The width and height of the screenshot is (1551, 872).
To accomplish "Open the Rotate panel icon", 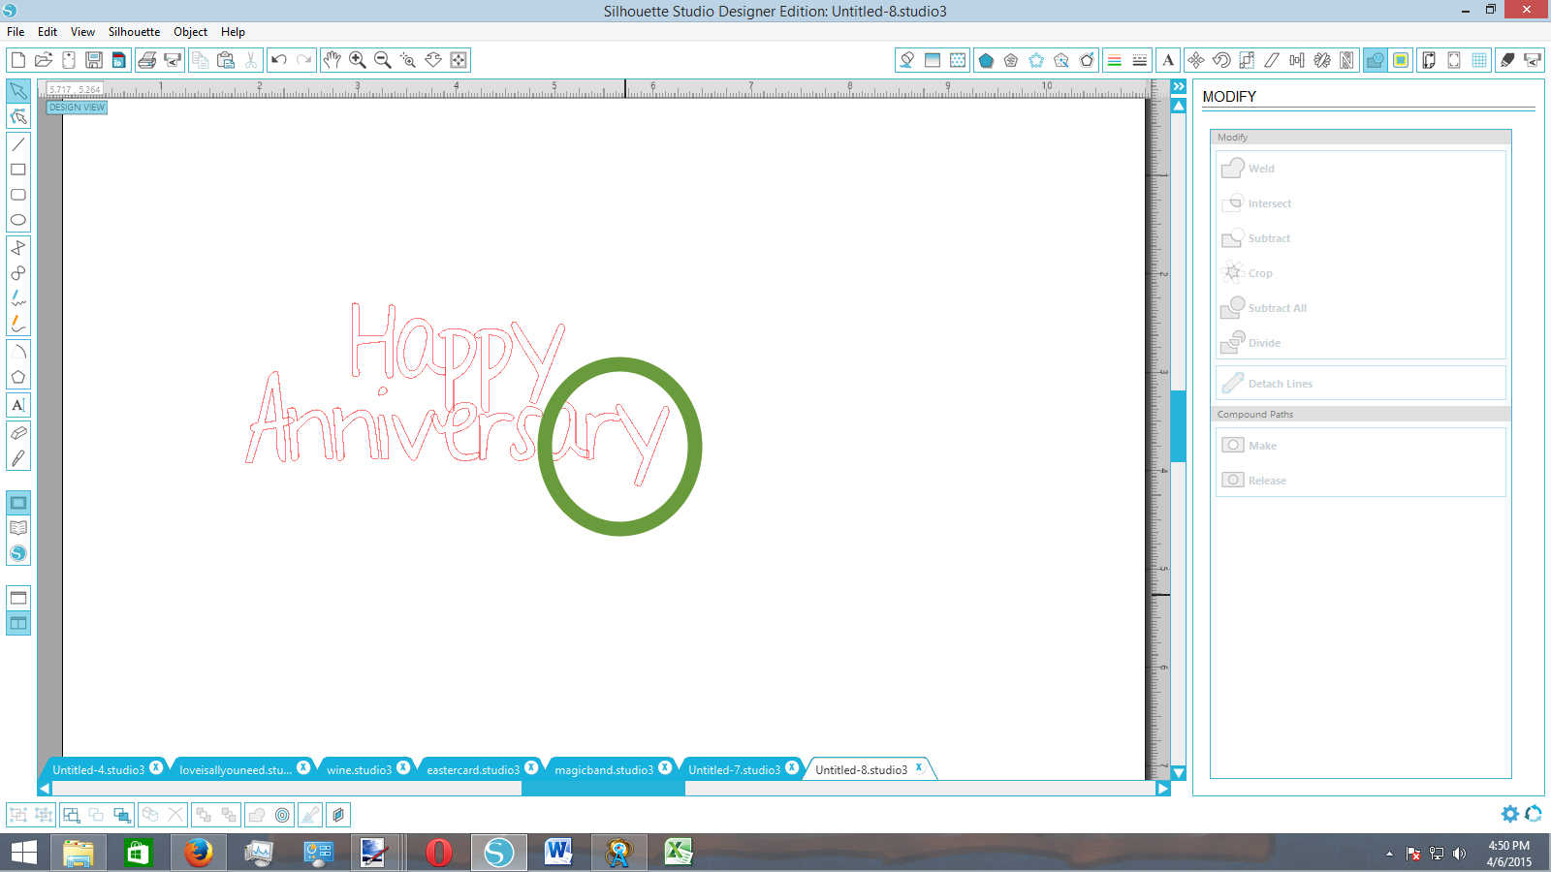I will point(1221,60).
